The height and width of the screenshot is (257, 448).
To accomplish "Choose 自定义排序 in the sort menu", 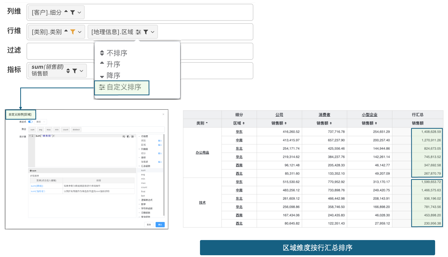I will tap(122, 88).
